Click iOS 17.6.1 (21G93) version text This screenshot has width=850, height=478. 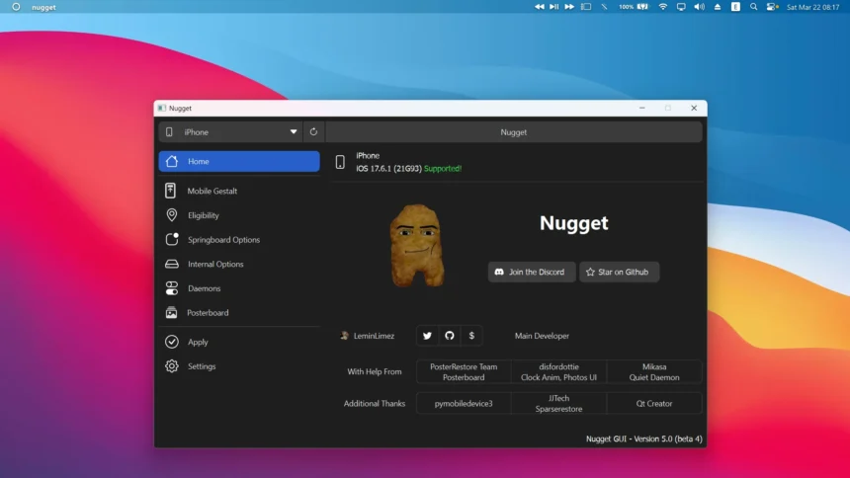(x=388, y=169)
